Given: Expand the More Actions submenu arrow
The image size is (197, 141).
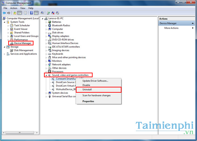Looking at the screenshot, I should coord(193,28).
